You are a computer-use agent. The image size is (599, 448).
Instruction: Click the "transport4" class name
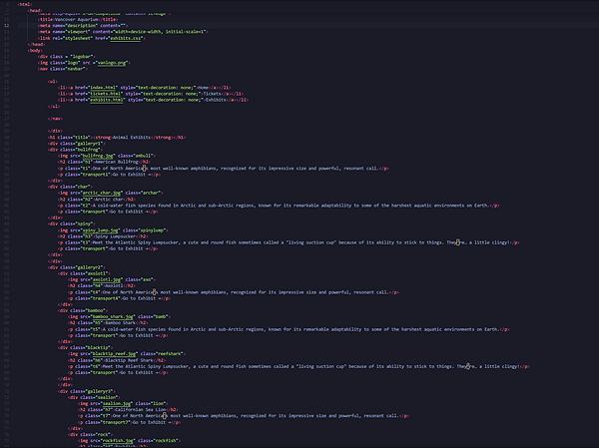104,298
